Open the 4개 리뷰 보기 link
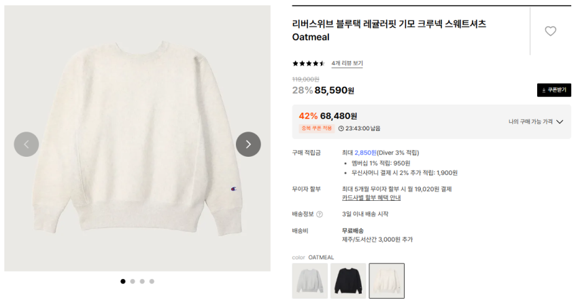The height and width of the screenshot is (302, 578). [347, 64]
